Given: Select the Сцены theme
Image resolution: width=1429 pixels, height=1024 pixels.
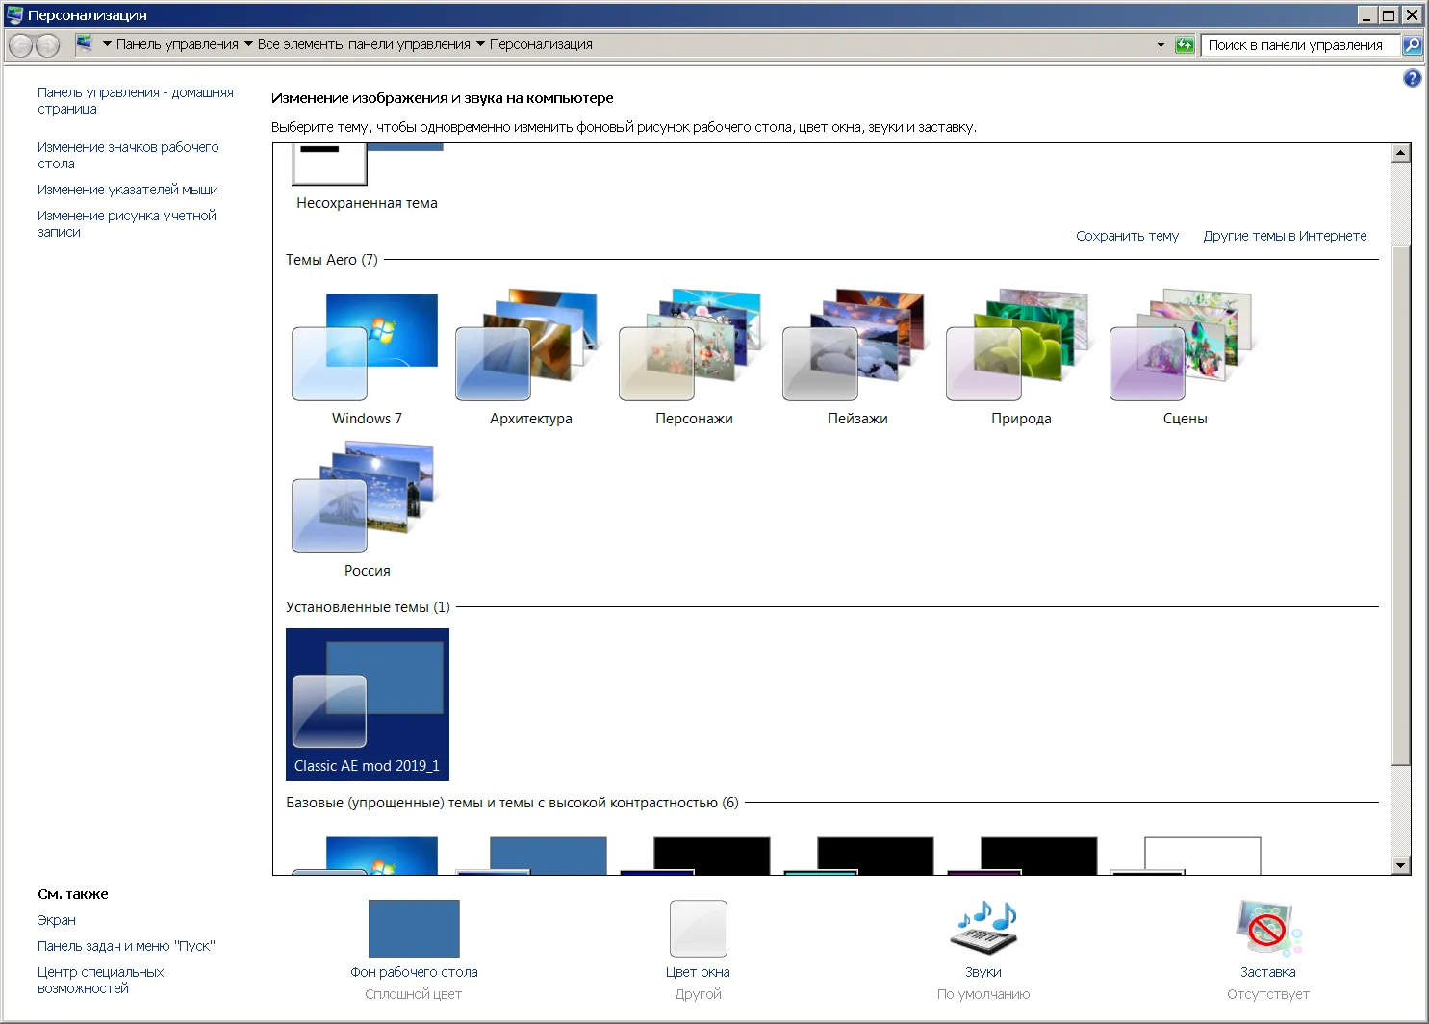Looking at the screenshot, I should point(1185,357).
